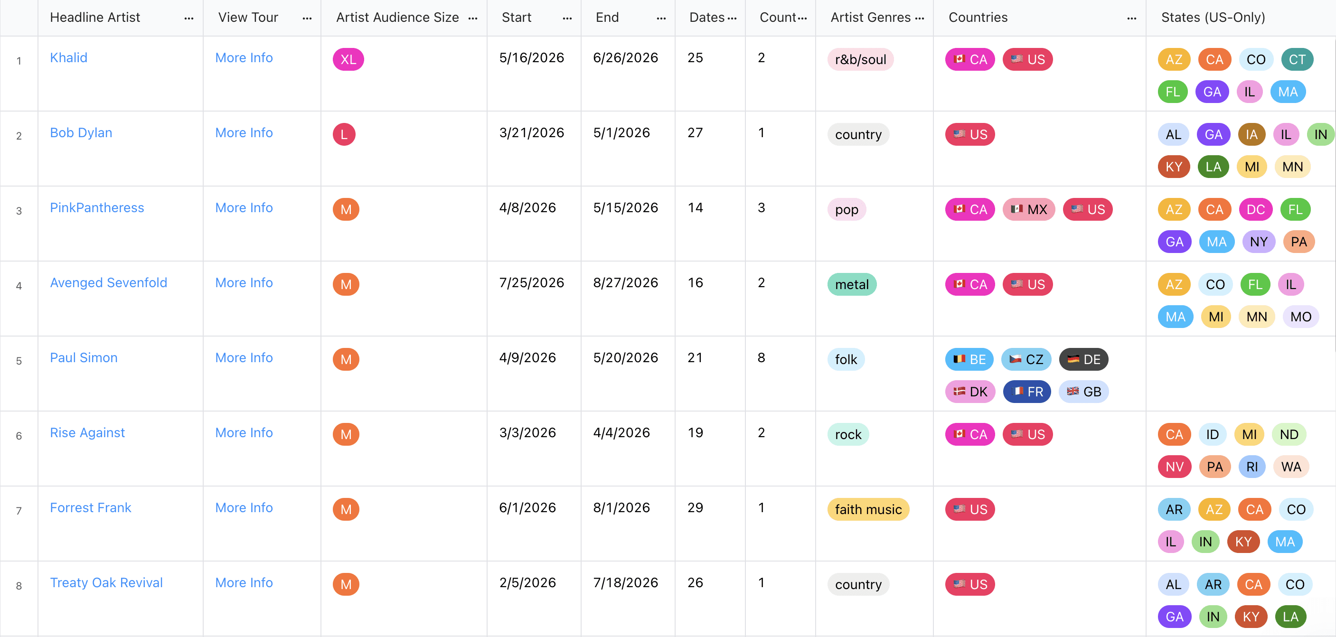Viewport: 1336px width, 637px height.
Task: Open Artist Genres column options menu
Action: coord(920,18)
